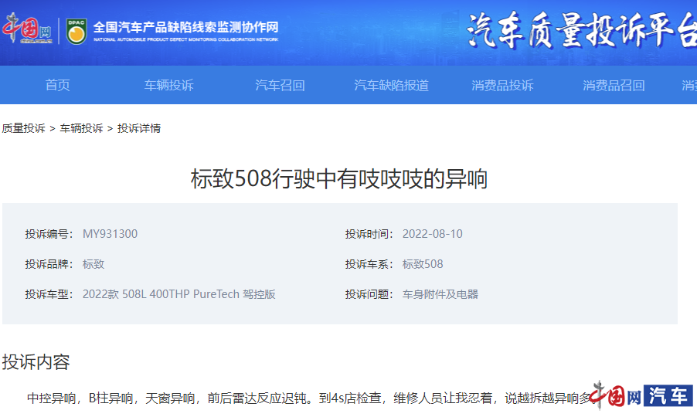Click the 投诉内容 section heading

(x=36, y=362)
